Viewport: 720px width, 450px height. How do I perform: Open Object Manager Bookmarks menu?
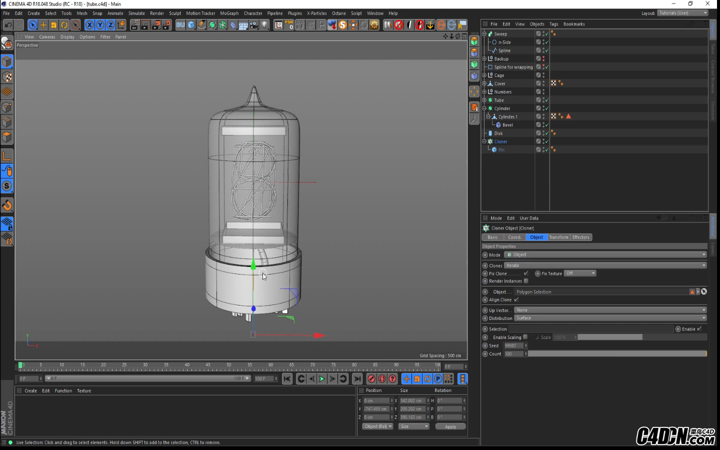pos(574,24)
